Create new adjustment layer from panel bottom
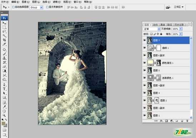Image resolution: width=196 pixels, height=138 pixels. click(172, 121)
